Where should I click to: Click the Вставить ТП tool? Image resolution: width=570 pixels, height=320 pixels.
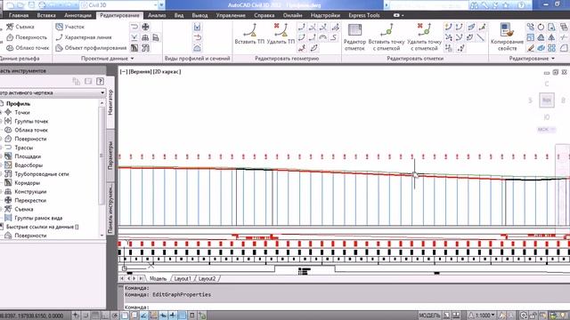tap(249, 34)
